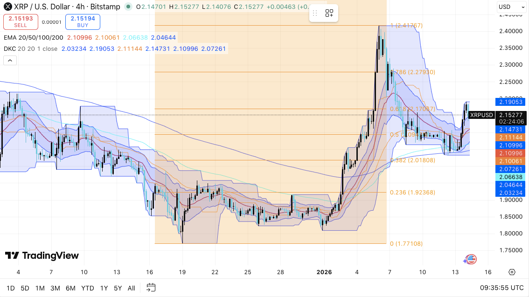This screenshot has height=297, width=529.
Task: Select the 5Y time range
Action: tap(118, 288)
